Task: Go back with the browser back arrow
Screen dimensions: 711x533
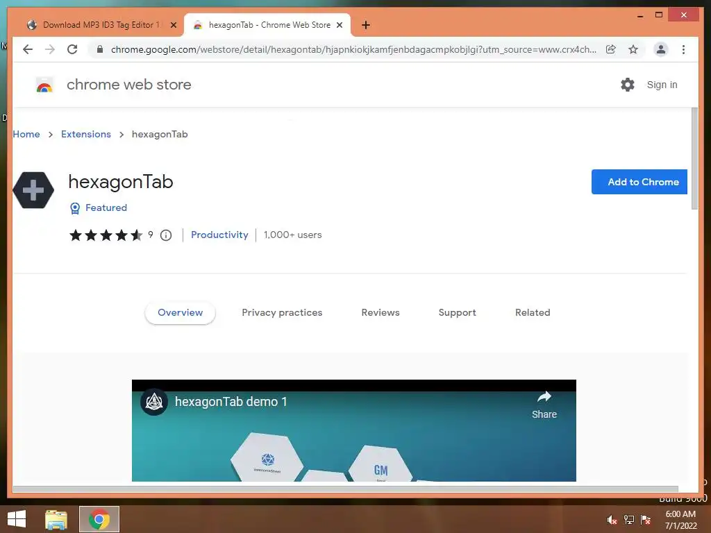Action: [28, 49]
